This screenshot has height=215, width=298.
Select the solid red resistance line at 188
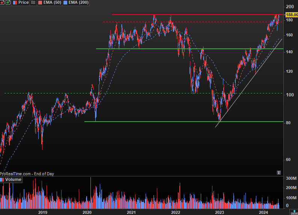pos(198,15)
